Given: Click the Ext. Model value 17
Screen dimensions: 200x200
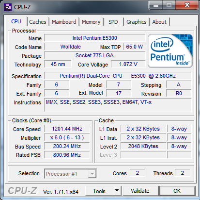Looking at the screenshot, I should tap(119, 93).
